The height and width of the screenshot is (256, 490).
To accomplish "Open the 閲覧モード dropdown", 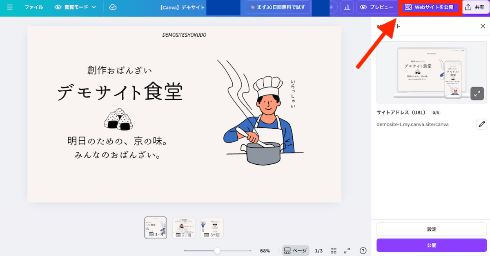I will 76,7.
